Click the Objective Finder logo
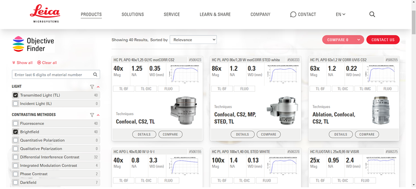The height and width of the screenshot is (189, 416). click(33, 44)
